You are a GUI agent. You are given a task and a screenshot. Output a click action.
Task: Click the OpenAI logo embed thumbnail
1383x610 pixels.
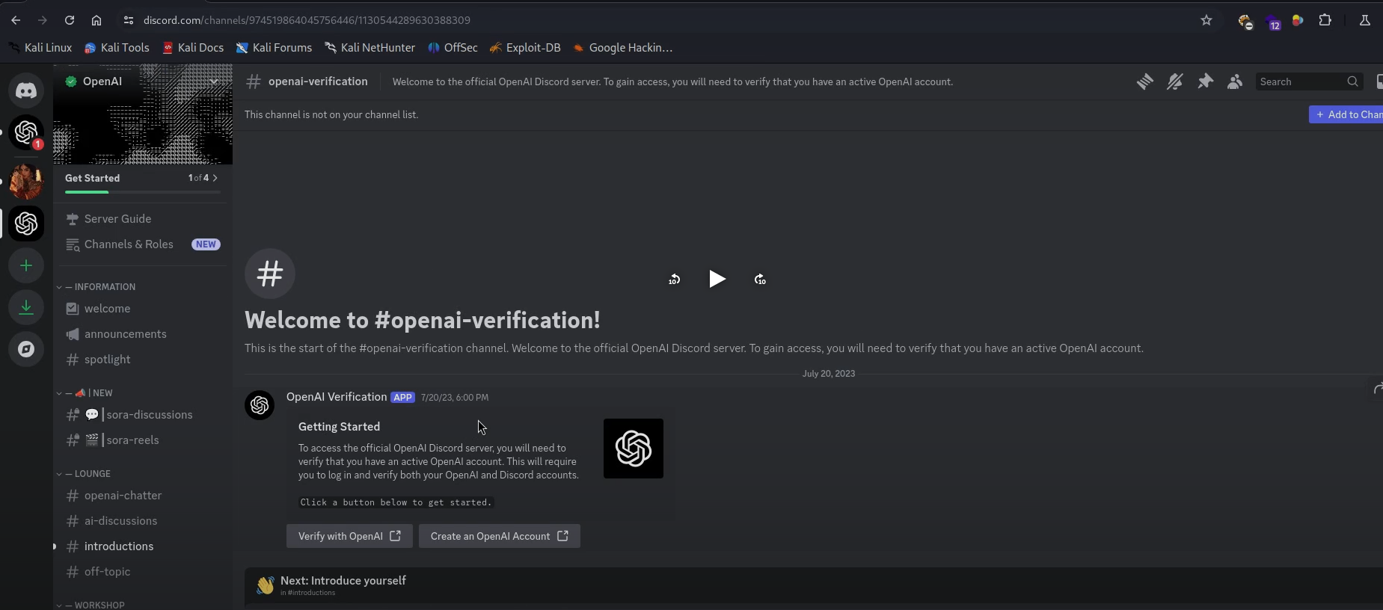coord(634,449)
